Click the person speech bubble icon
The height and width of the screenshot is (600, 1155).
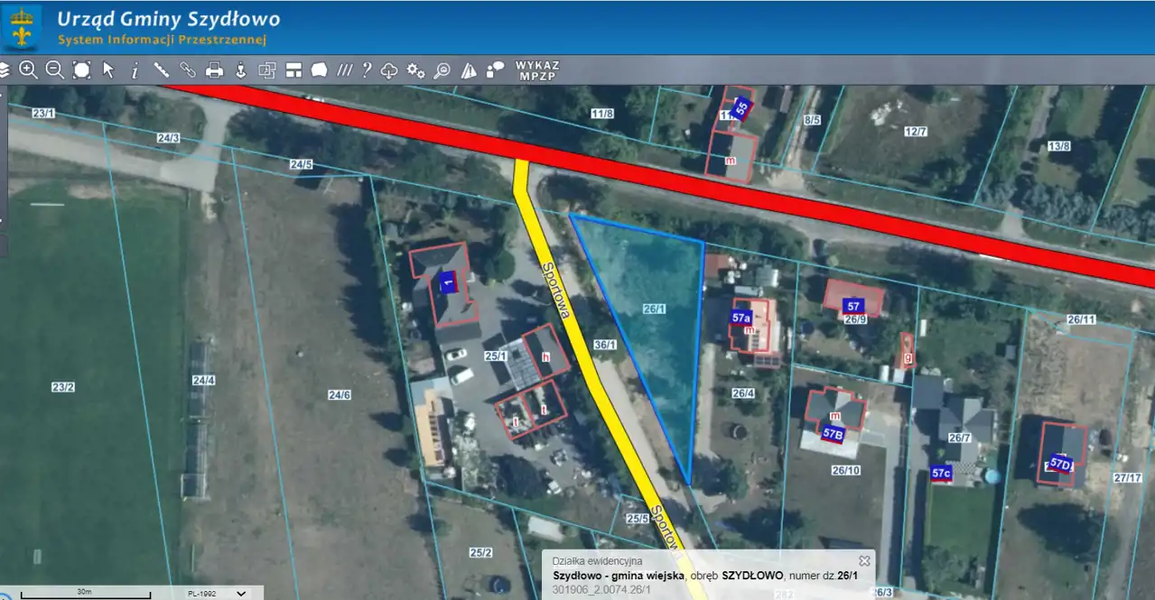click(495, 70)
